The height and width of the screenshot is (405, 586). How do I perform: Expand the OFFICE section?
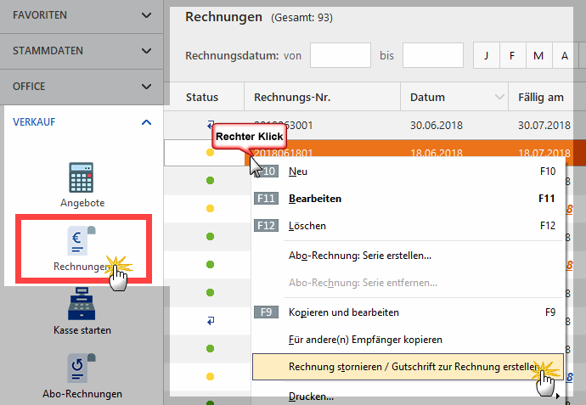pyautogui.click(x=82, y=87)
